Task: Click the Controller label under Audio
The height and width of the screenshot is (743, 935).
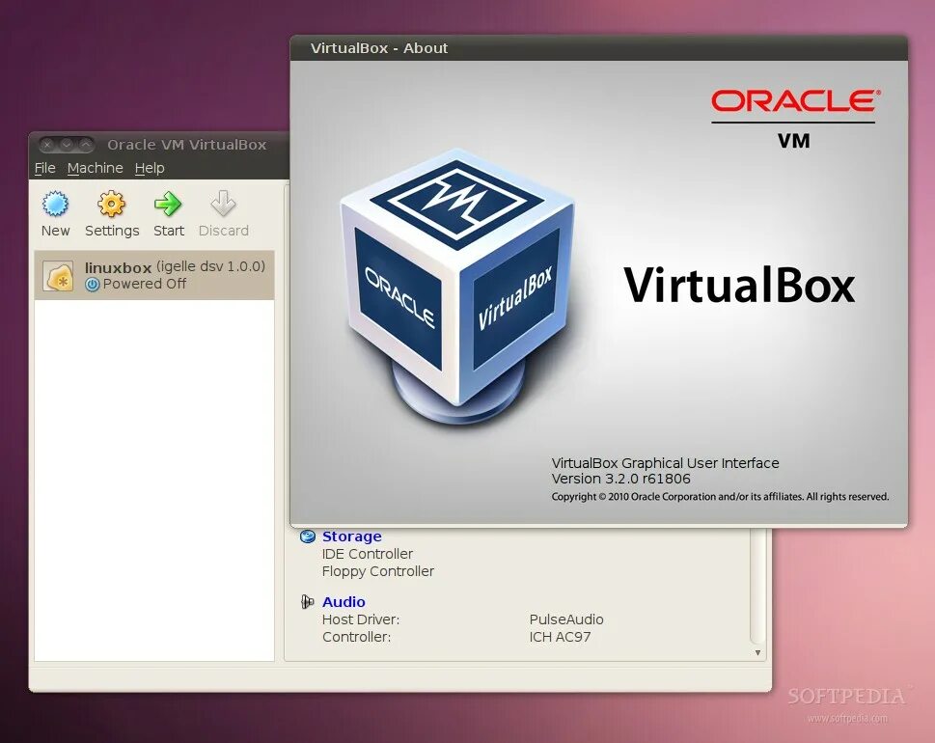Action: point(357,637)
